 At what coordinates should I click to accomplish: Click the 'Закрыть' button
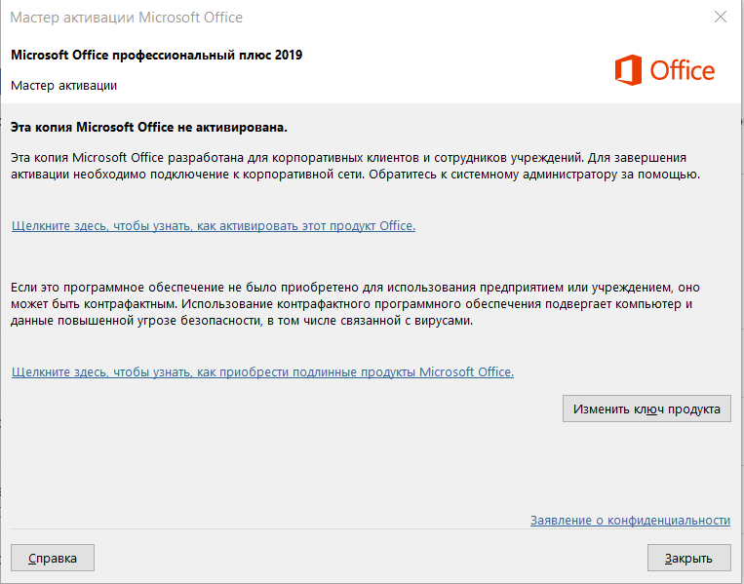[x=689, y=558]
